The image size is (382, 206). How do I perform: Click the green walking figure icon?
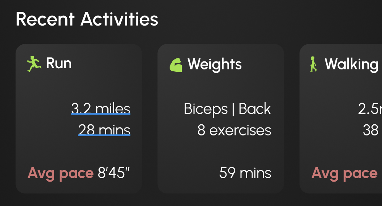[313, 64]
